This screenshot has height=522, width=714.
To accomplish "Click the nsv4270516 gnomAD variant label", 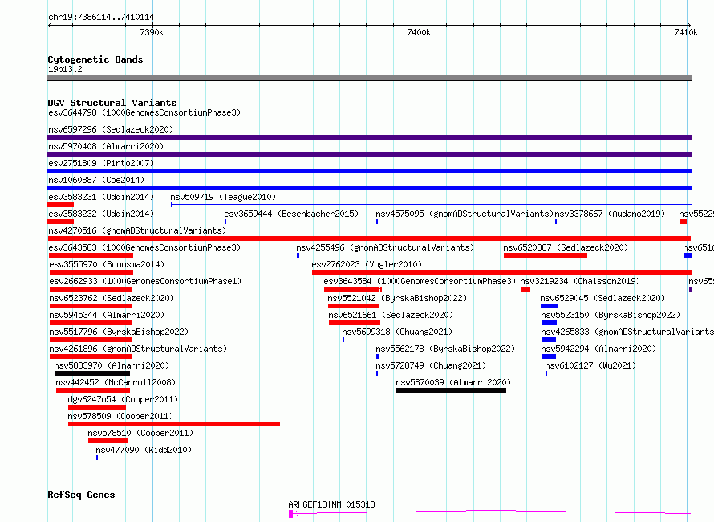I will pos(137,230).
